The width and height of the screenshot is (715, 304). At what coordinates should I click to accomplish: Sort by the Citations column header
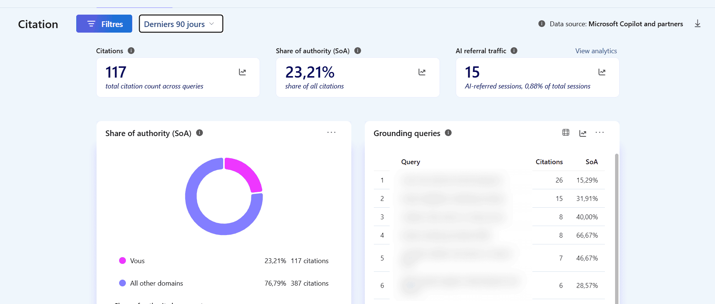tap(549, 162)
